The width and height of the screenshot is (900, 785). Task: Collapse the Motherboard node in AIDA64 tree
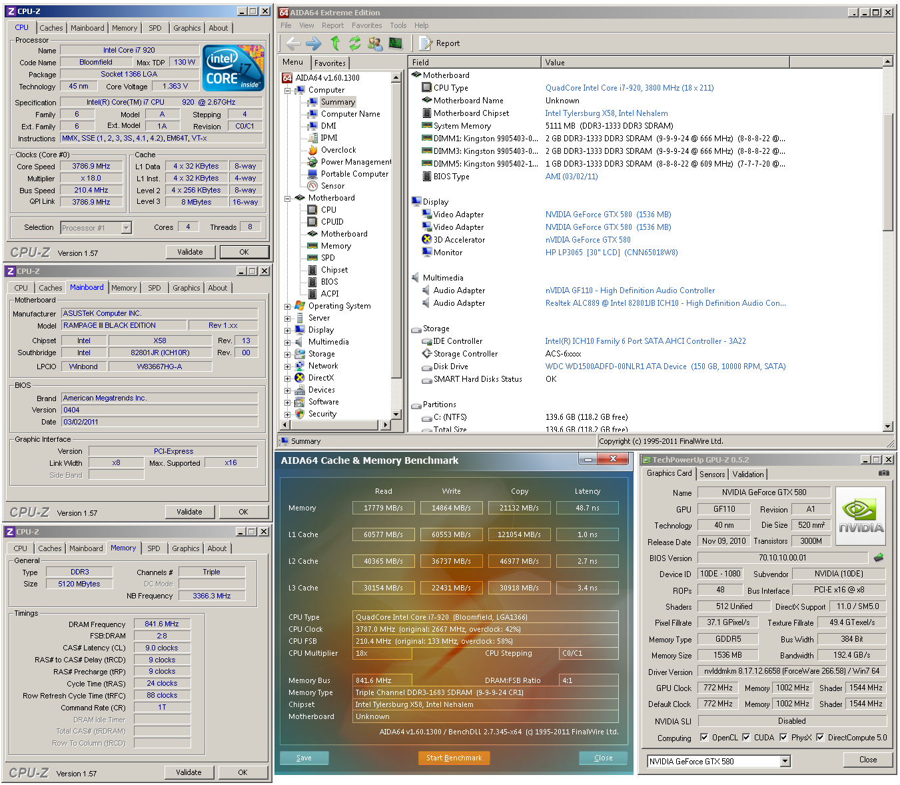click(x=288, y=198)
